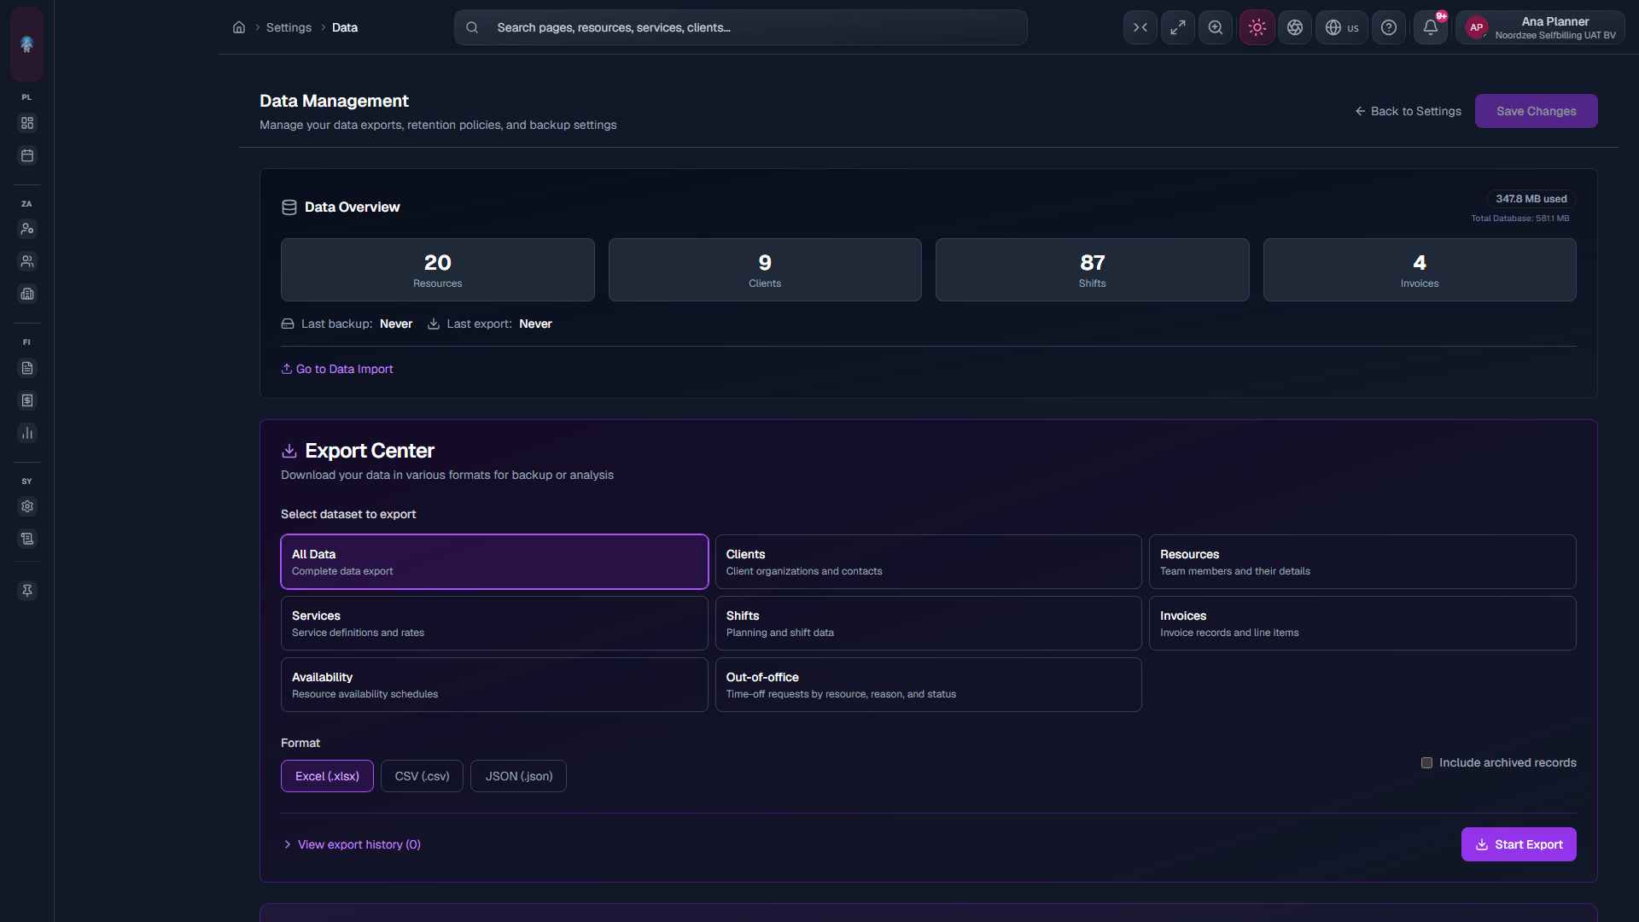
Task: Open the building clients icon in sidebar
Action: 27,294
